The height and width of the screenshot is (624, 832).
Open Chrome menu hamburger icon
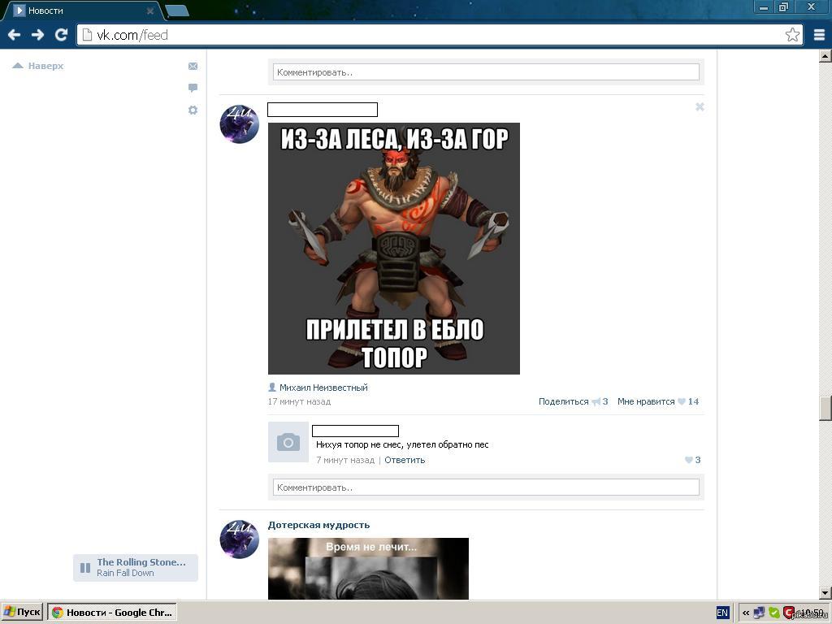(x=819, y=35)
